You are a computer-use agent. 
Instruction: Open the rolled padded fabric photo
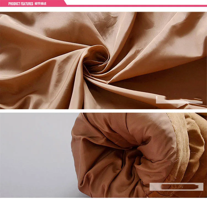click(104, 155)
